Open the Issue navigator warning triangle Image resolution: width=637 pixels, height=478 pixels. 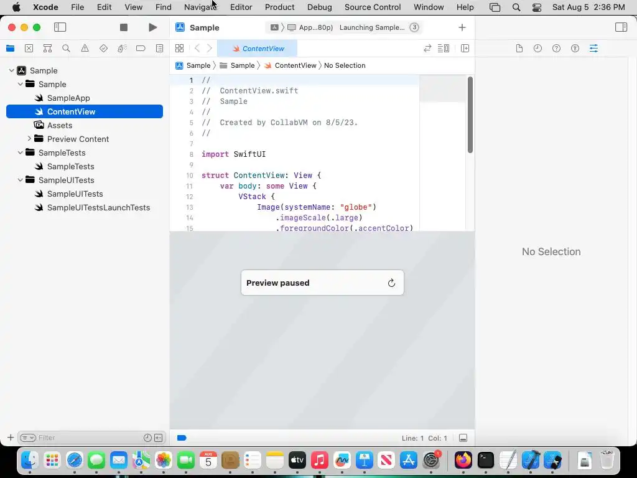(85, 49)
